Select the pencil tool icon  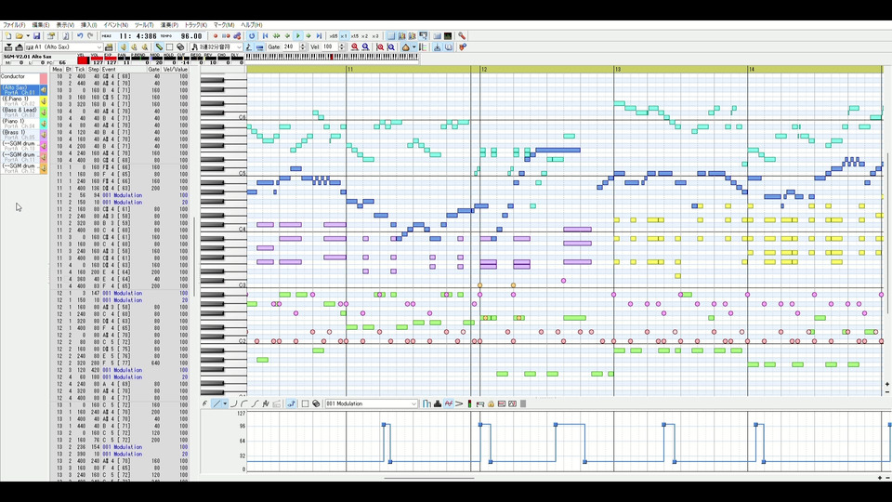point(159,47)
